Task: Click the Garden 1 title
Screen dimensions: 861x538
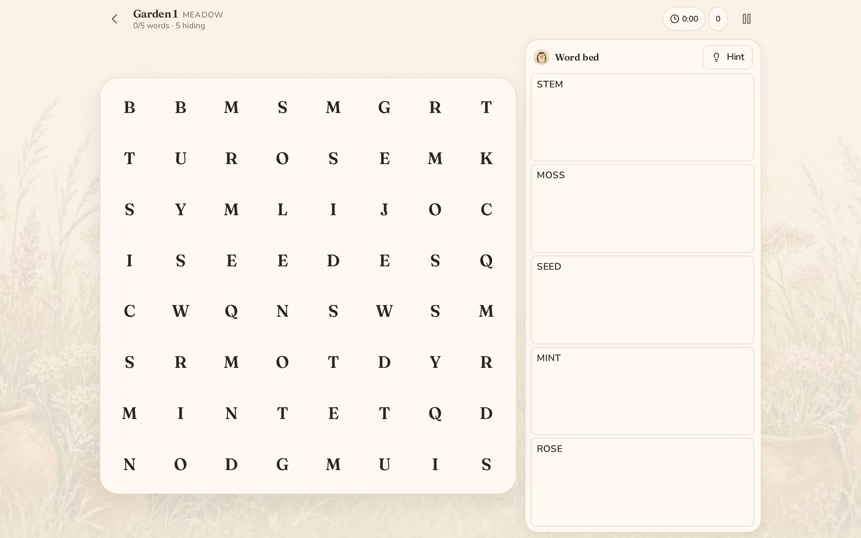Action: click(x=155, y=14)
